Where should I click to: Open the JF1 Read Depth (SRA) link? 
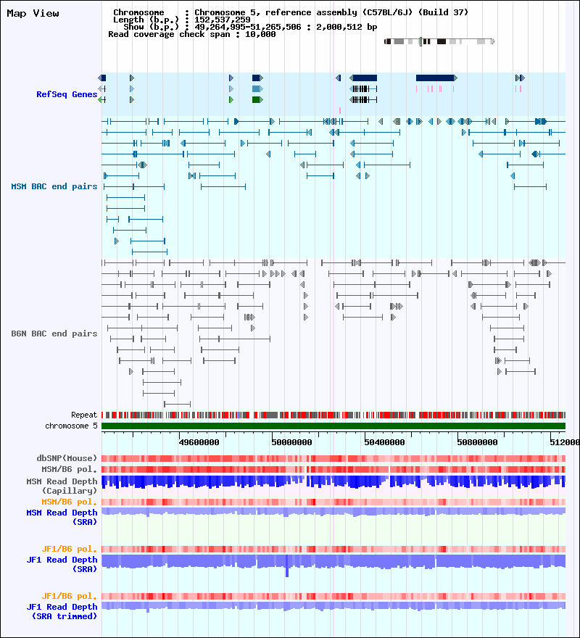[x=62, y=564]
